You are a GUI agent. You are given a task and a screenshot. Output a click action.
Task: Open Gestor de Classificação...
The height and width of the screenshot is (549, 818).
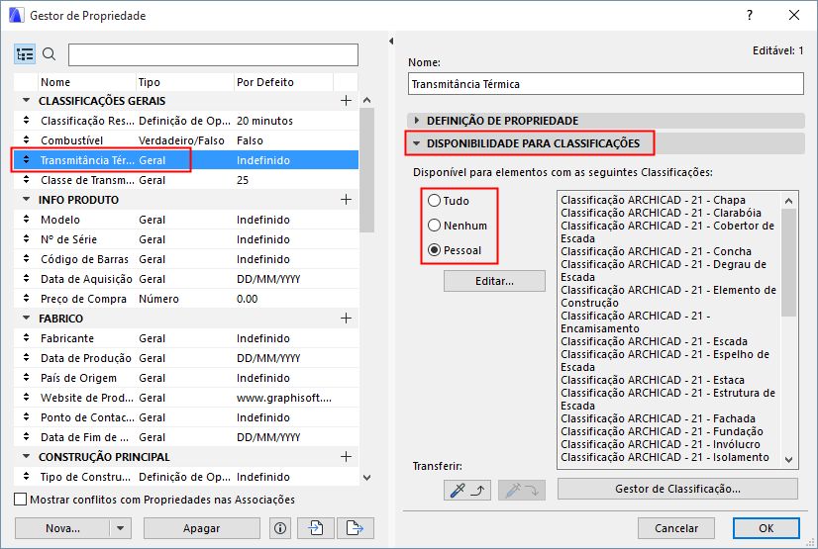click(x=677, y=489)
